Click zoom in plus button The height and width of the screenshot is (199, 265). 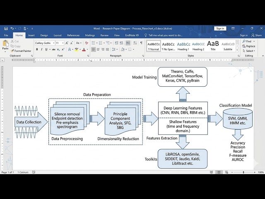255,172
